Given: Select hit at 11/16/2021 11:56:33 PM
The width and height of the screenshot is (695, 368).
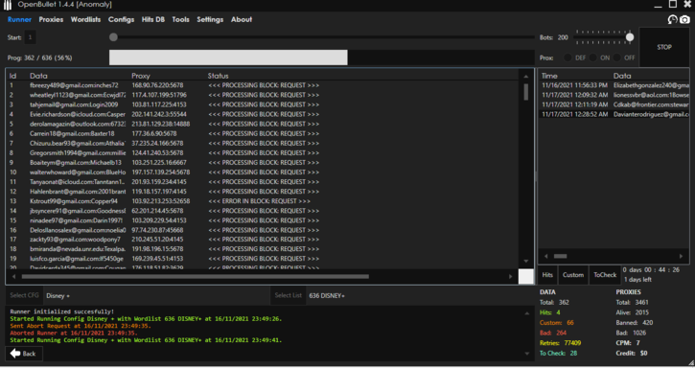Looking at the screenshot, I should (x=614, y=85).
